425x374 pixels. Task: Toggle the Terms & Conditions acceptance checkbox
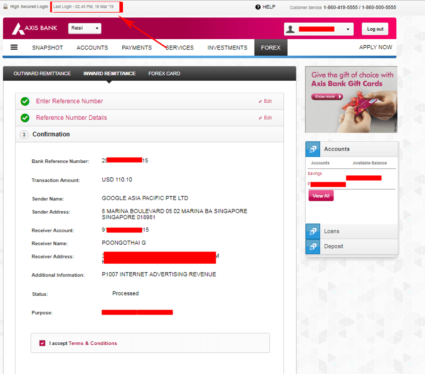click(x=42, y=343)
